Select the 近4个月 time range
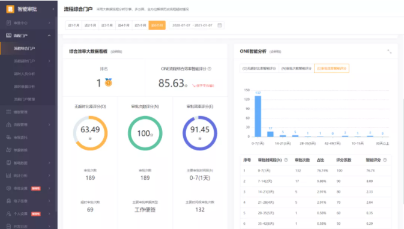404x229 pixels. pos(124,25)
